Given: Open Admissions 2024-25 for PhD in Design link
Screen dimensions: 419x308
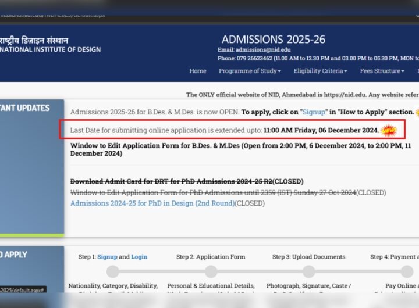Looking at the screenshot, I should point(152,203).
